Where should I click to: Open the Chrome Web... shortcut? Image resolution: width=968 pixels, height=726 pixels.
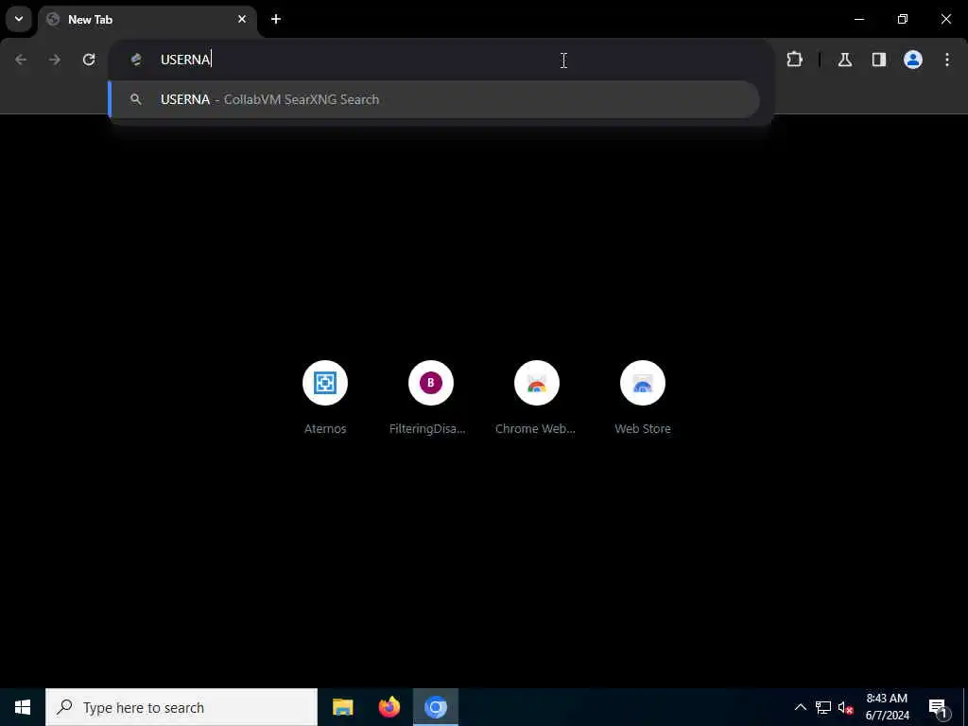[537, 398]
